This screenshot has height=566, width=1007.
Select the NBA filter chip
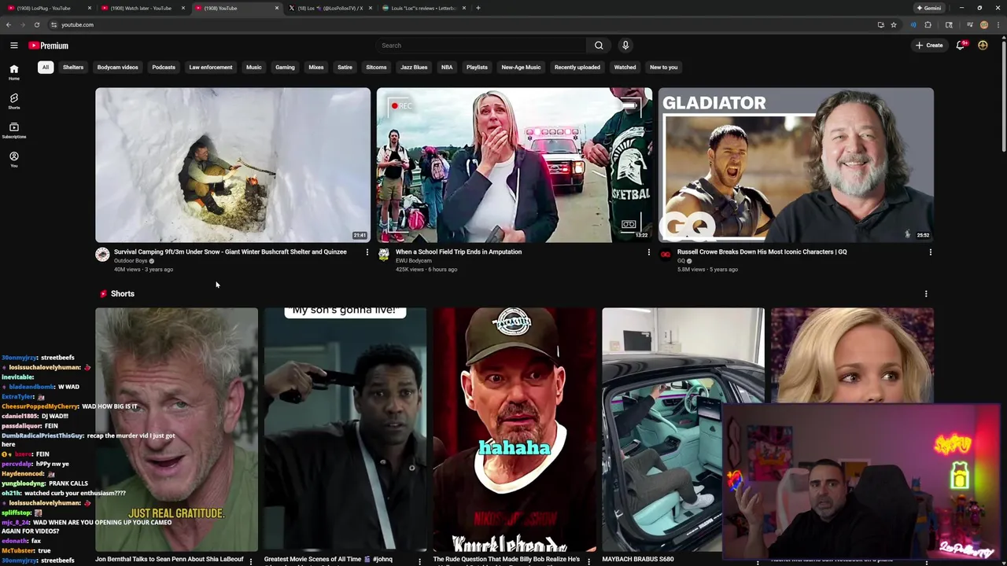[447, 68]
